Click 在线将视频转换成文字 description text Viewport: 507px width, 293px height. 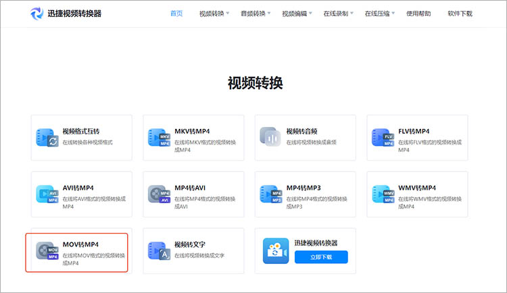199,255
